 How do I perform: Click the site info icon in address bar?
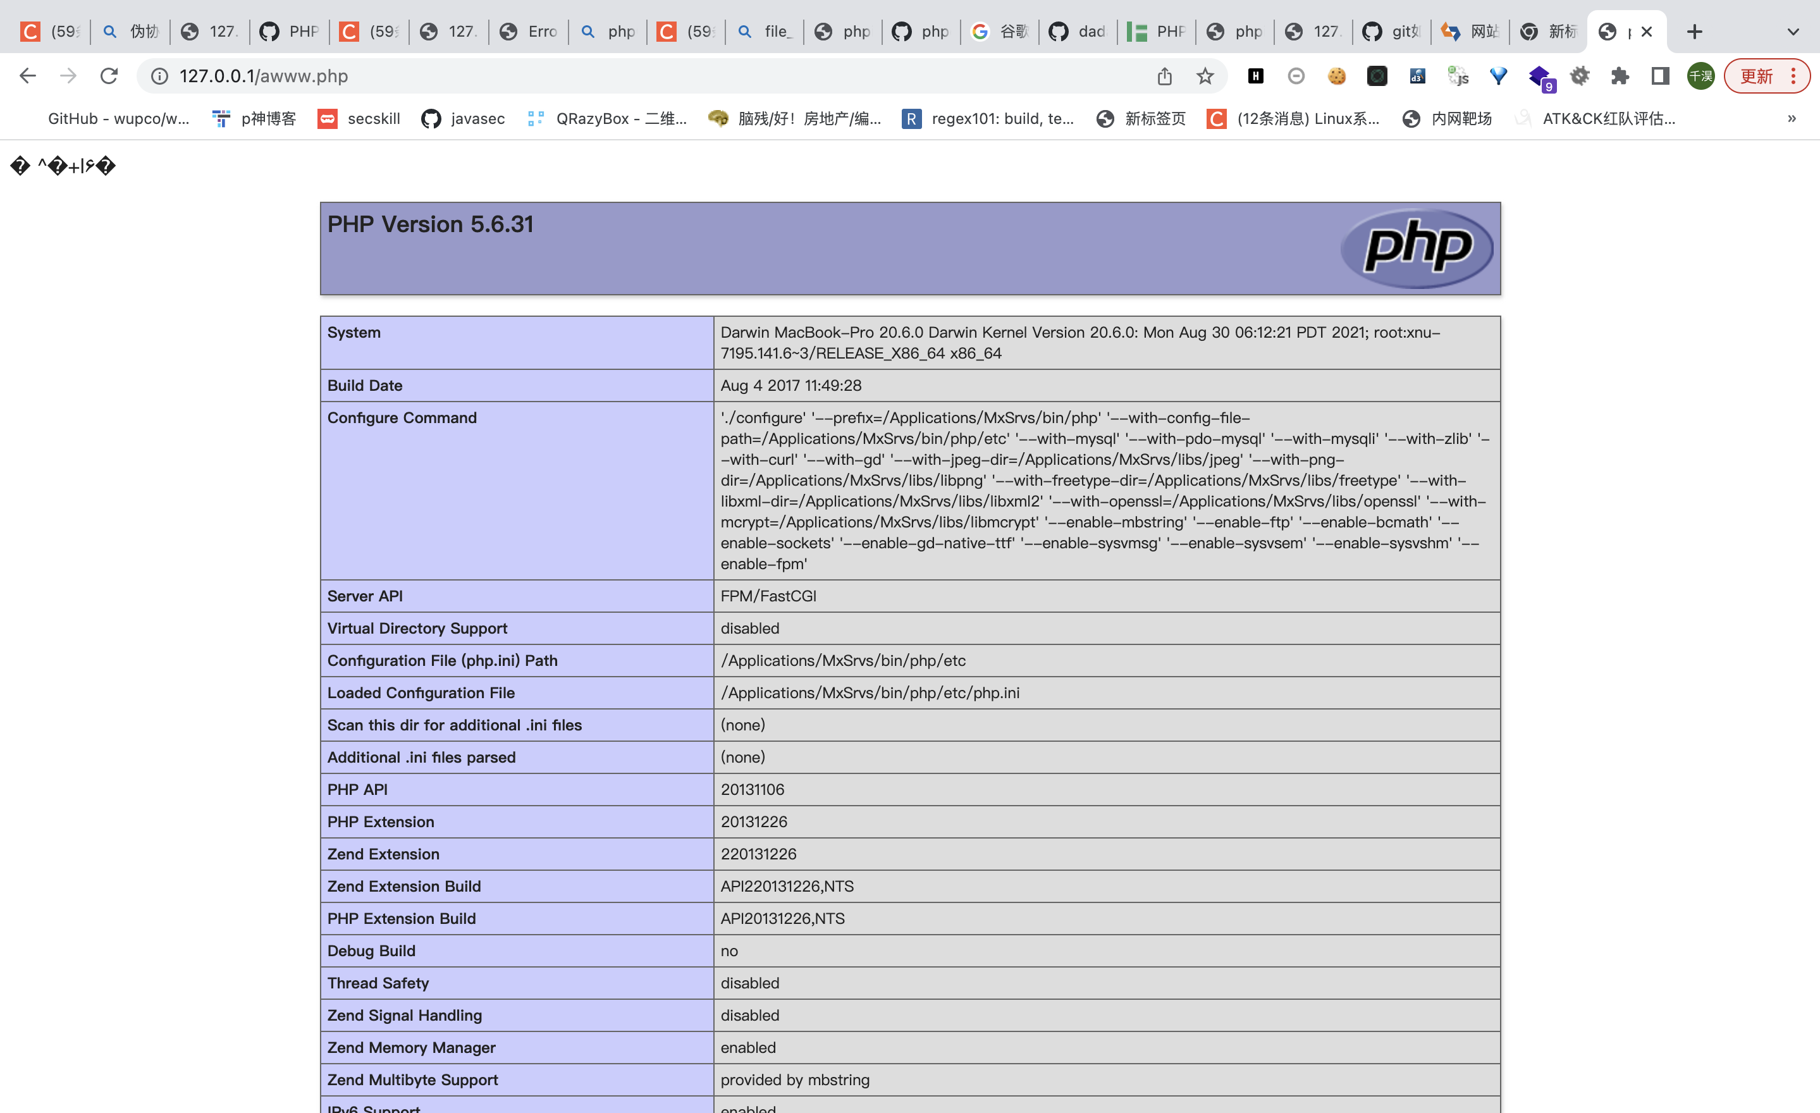[x=159, y=75]
